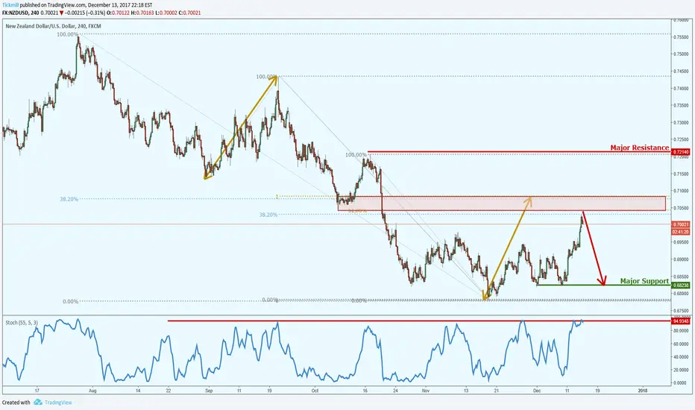Screen dimensions: 695x410
Task: Click the Oct date on time axis
Action: (315, 391)
